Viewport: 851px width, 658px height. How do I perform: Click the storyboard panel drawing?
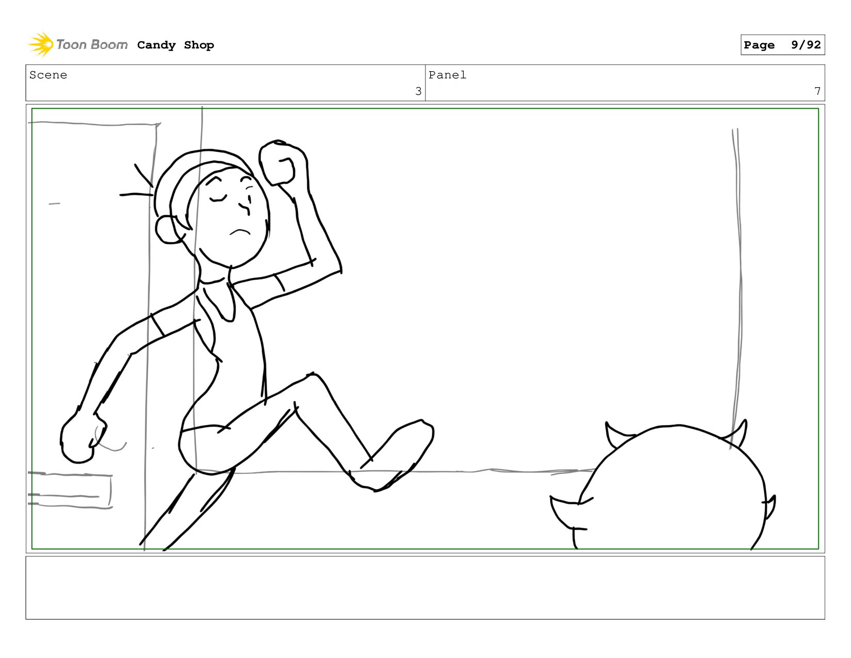point(425,328)
